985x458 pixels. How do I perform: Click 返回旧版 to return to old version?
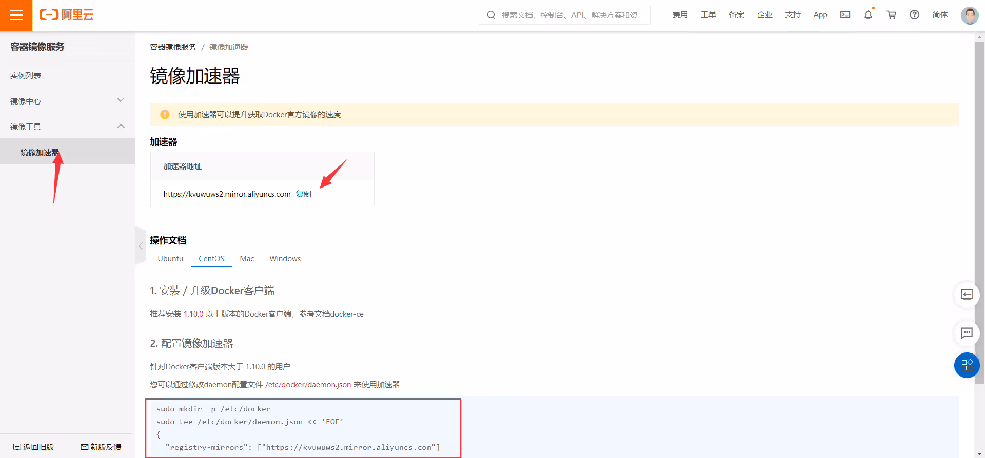(34, 447)
